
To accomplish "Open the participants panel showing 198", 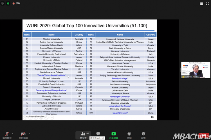I will pyautogui.click(x=83, y=135).
